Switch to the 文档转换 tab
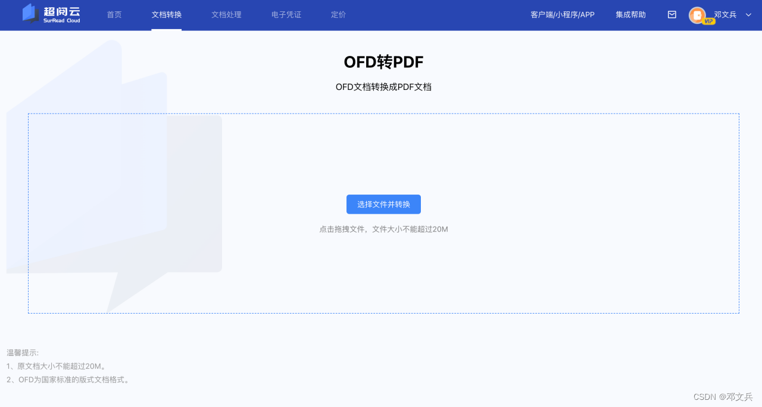The width and height of the screenshot is (762, 407). [x=166, y=15]
